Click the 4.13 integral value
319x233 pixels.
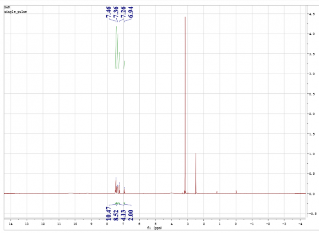point(123,215)
